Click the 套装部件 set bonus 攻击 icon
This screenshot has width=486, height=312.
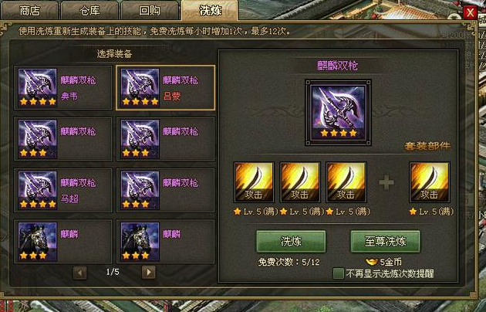429,182
